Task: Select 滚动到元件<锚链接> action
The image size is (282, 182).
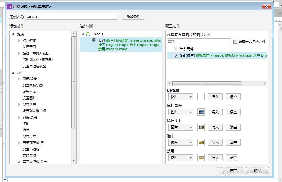Action: tap(38, 60)
